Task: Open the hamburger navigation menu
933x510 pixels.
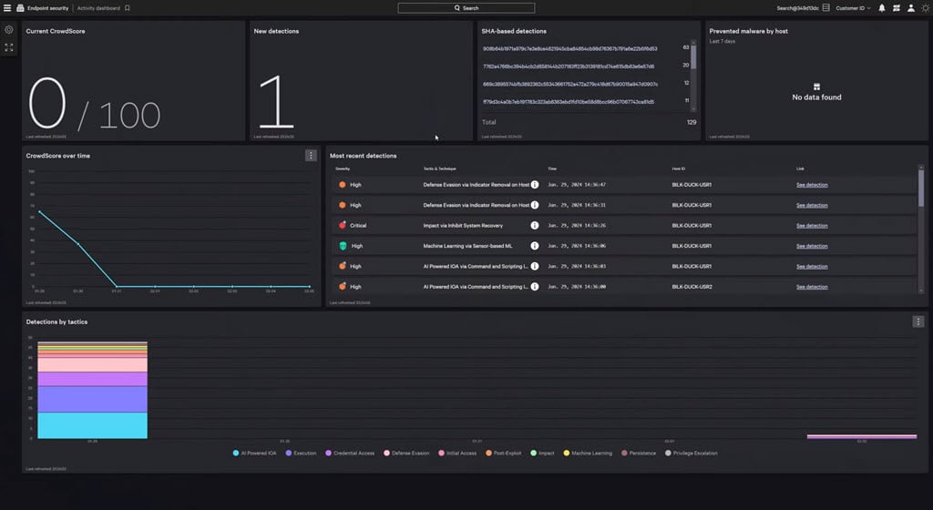Action: click(7, 7)
